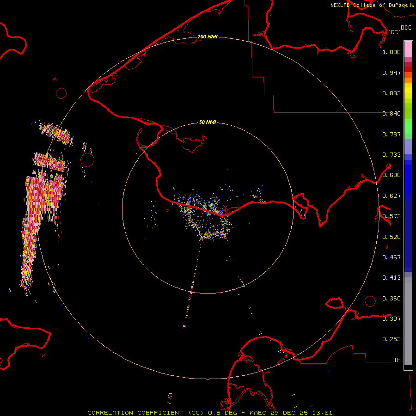The image size is (416, 416).
Task: Click the 0.573 color scale value
Action: coord(392,216)
